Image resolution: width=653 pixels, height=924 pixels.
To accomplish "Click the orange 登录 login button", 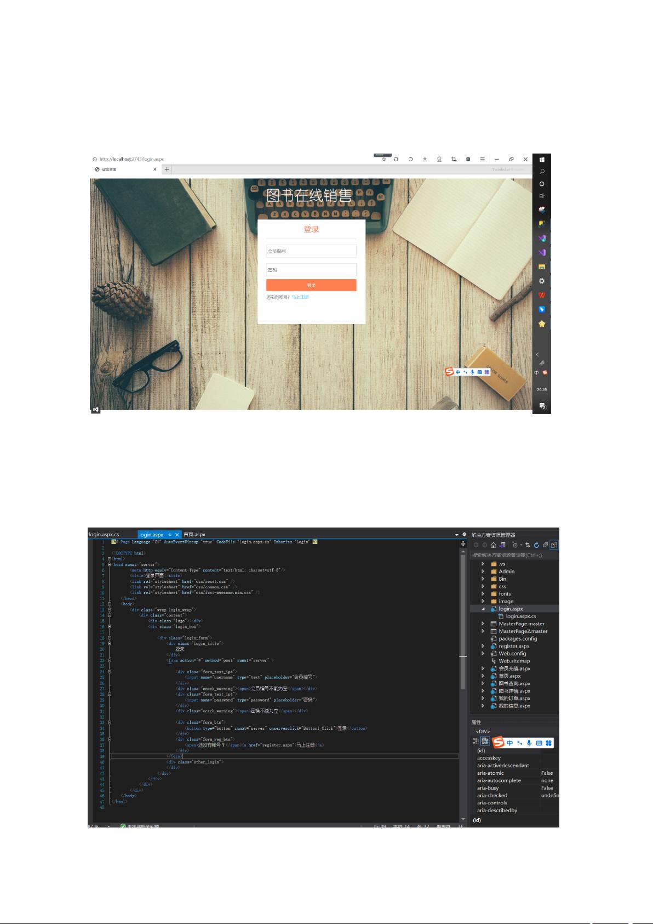I will pyautogui.click(x=311, y=285).
